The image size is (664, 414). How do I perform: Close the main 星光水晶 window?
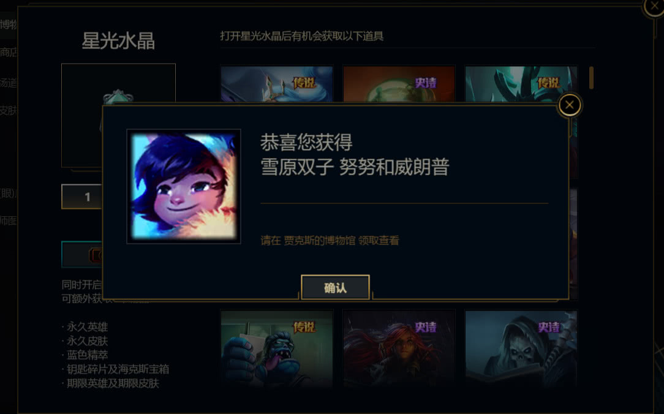point(654,7)
